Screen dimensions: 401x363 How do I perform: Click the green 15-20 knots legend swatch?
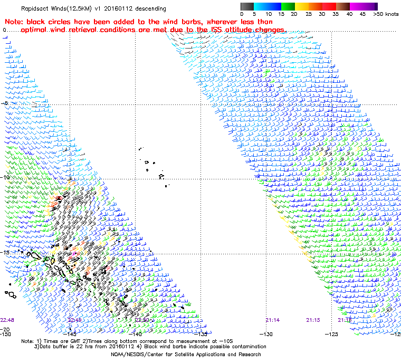[288, 6]
